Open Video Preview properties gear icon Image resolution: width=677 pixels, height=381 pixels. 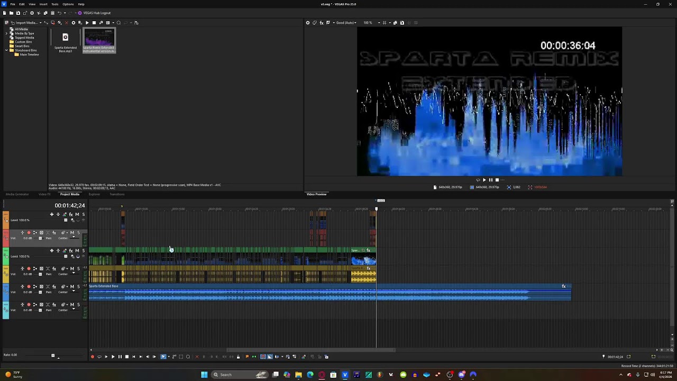[x=308, y=23]
